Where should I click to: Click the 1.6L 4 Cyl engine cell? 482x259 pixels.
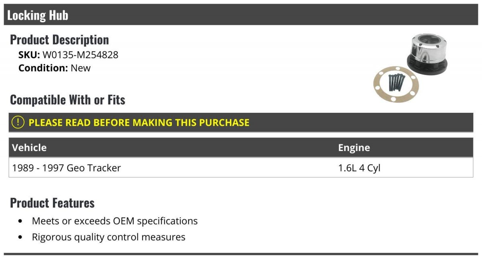click(359, 168)
